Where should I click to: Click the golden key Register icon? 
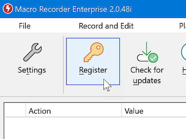94,52
